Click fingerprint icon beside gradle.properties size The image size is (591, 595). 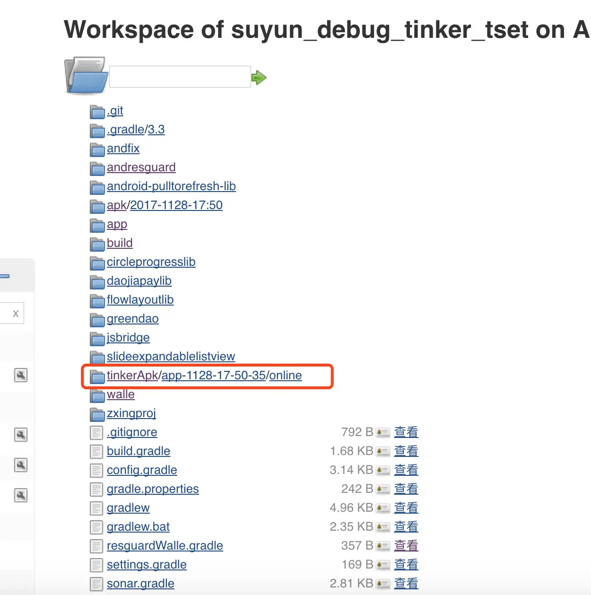[383, 490]
